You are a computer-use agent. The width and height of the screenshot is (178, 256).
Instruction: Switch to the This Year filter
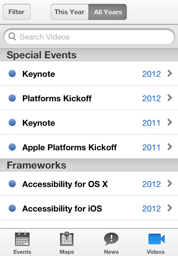coord(69,12)
